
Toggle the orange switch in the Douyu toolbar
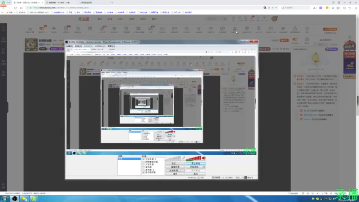click(42, 28)
